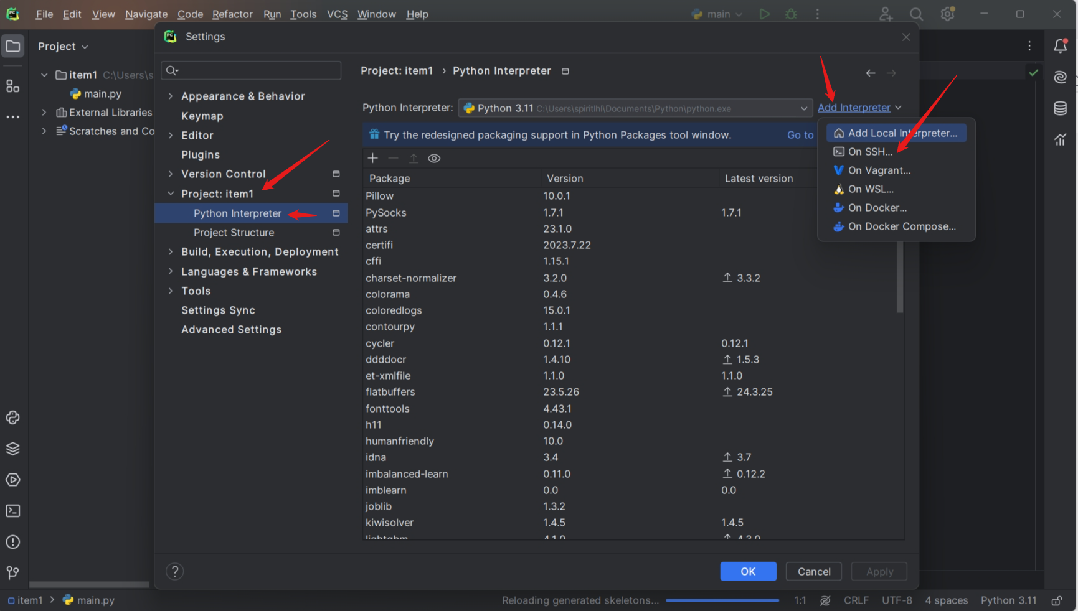The width and height of the screenshot is (1078, 611).
Task: Choose On SSH interpreter option
Action: click(896, 151)
